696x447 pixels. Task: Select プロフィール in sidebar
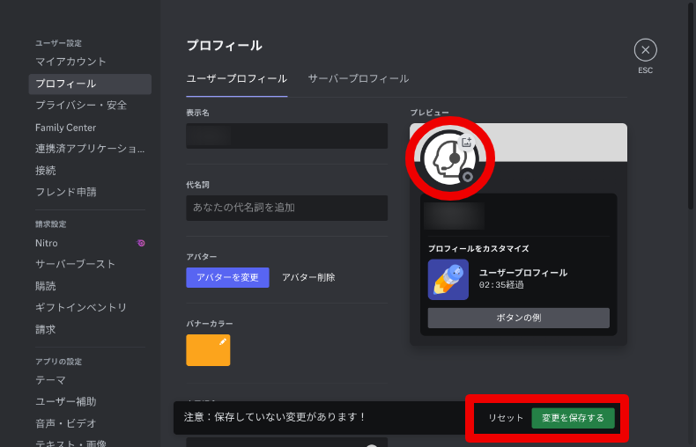[x=90, y=84]
